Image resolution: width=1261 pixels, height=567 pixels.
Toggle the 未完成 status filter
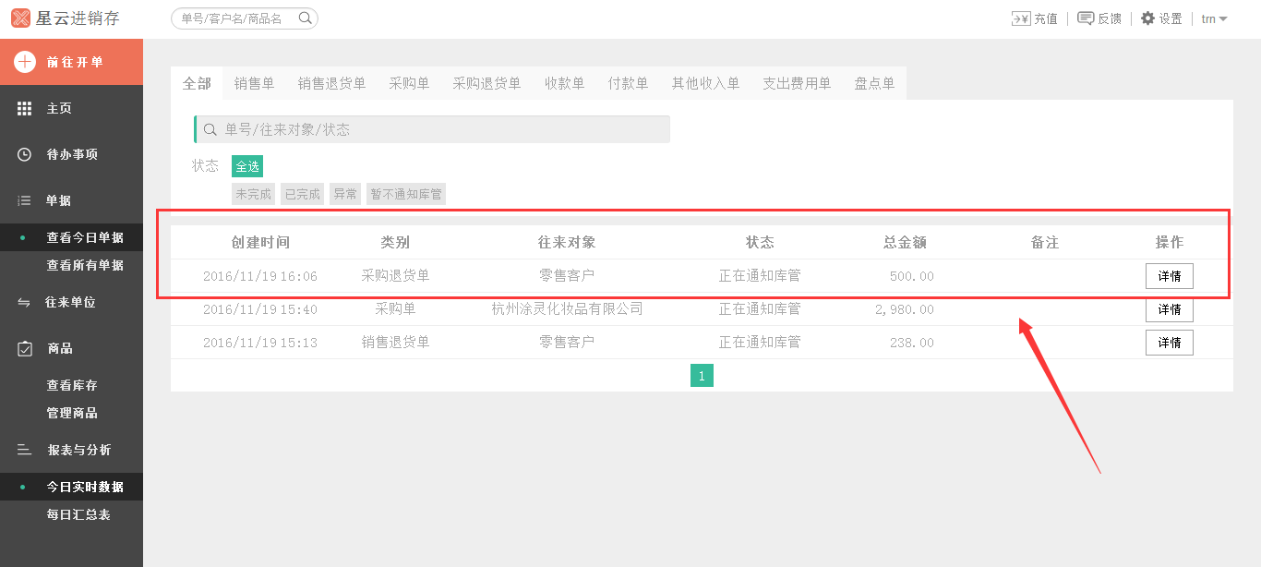click(x=254, y=194)
